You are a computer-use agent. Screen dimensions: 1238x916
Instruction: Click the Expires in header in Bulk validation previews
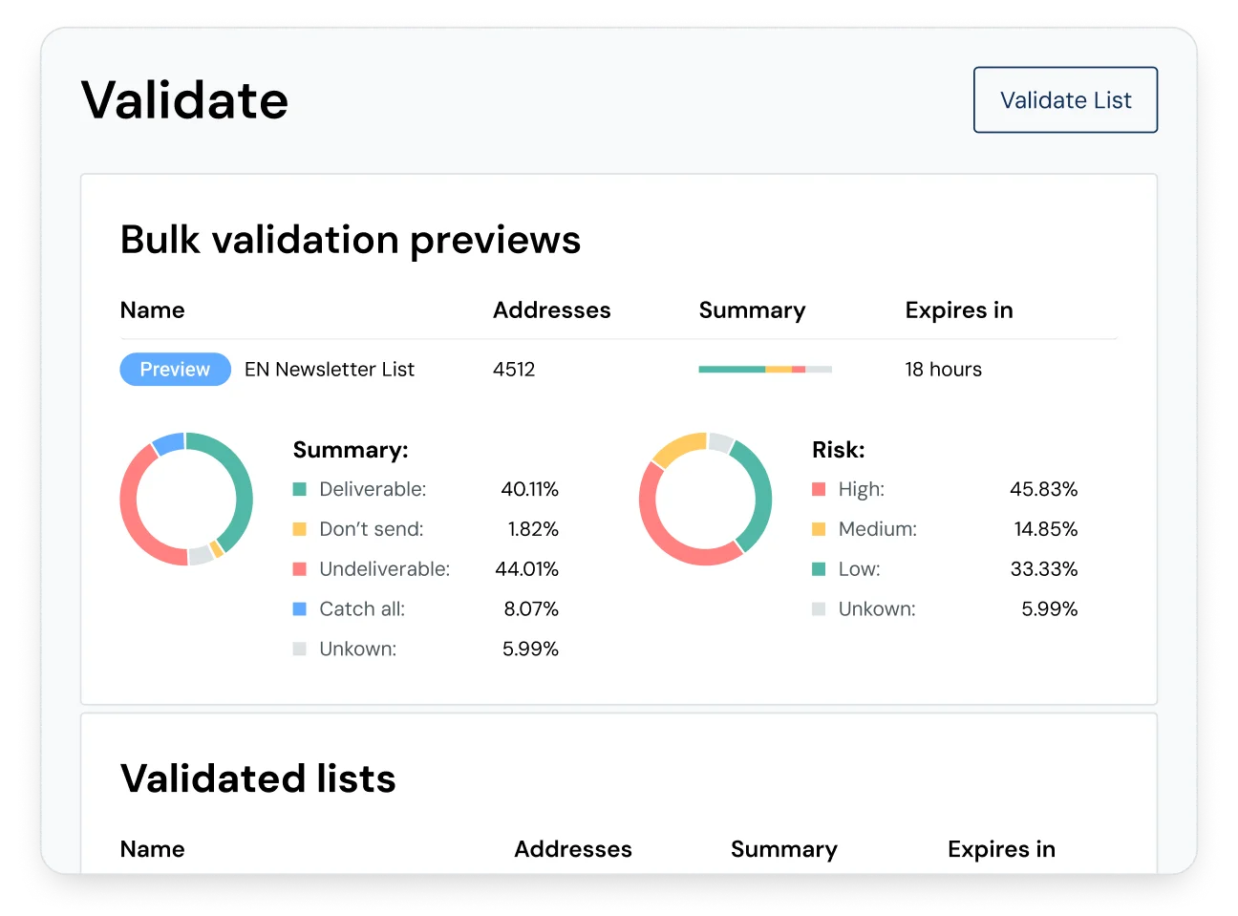coord(959,311)
